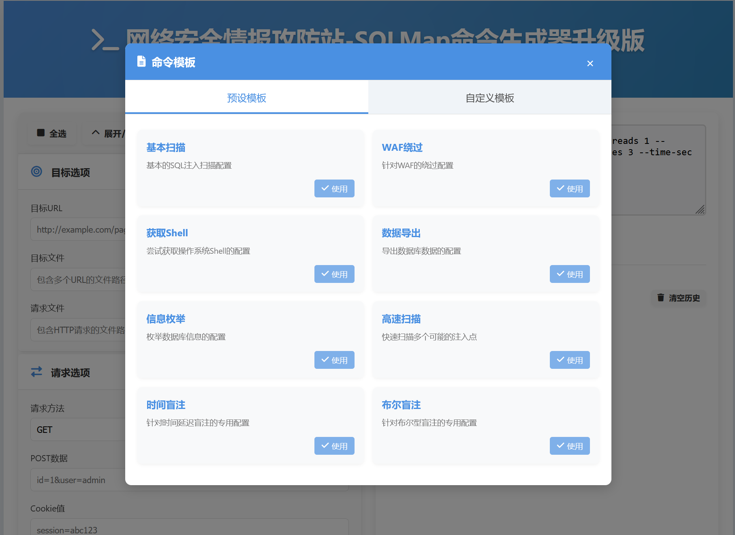The height and width of the screenshot is (535, 735).
Task: Use the 基本扫描 template
Action: (x=334, y=188)
